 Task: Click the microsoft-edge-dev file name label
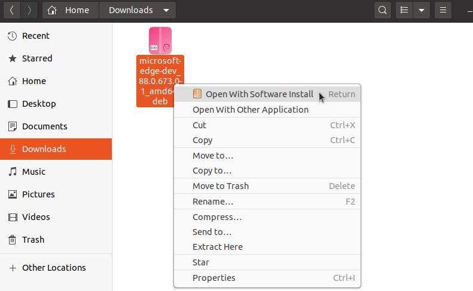(x=160, y=81)
